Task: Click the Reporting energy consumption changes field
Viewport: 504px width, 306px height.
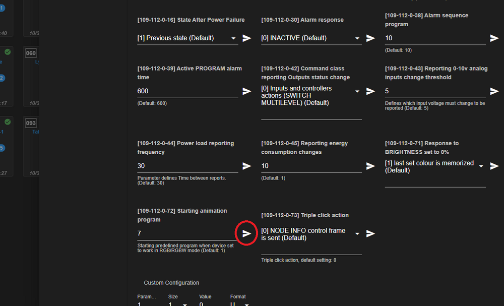Action: [311, 166]
